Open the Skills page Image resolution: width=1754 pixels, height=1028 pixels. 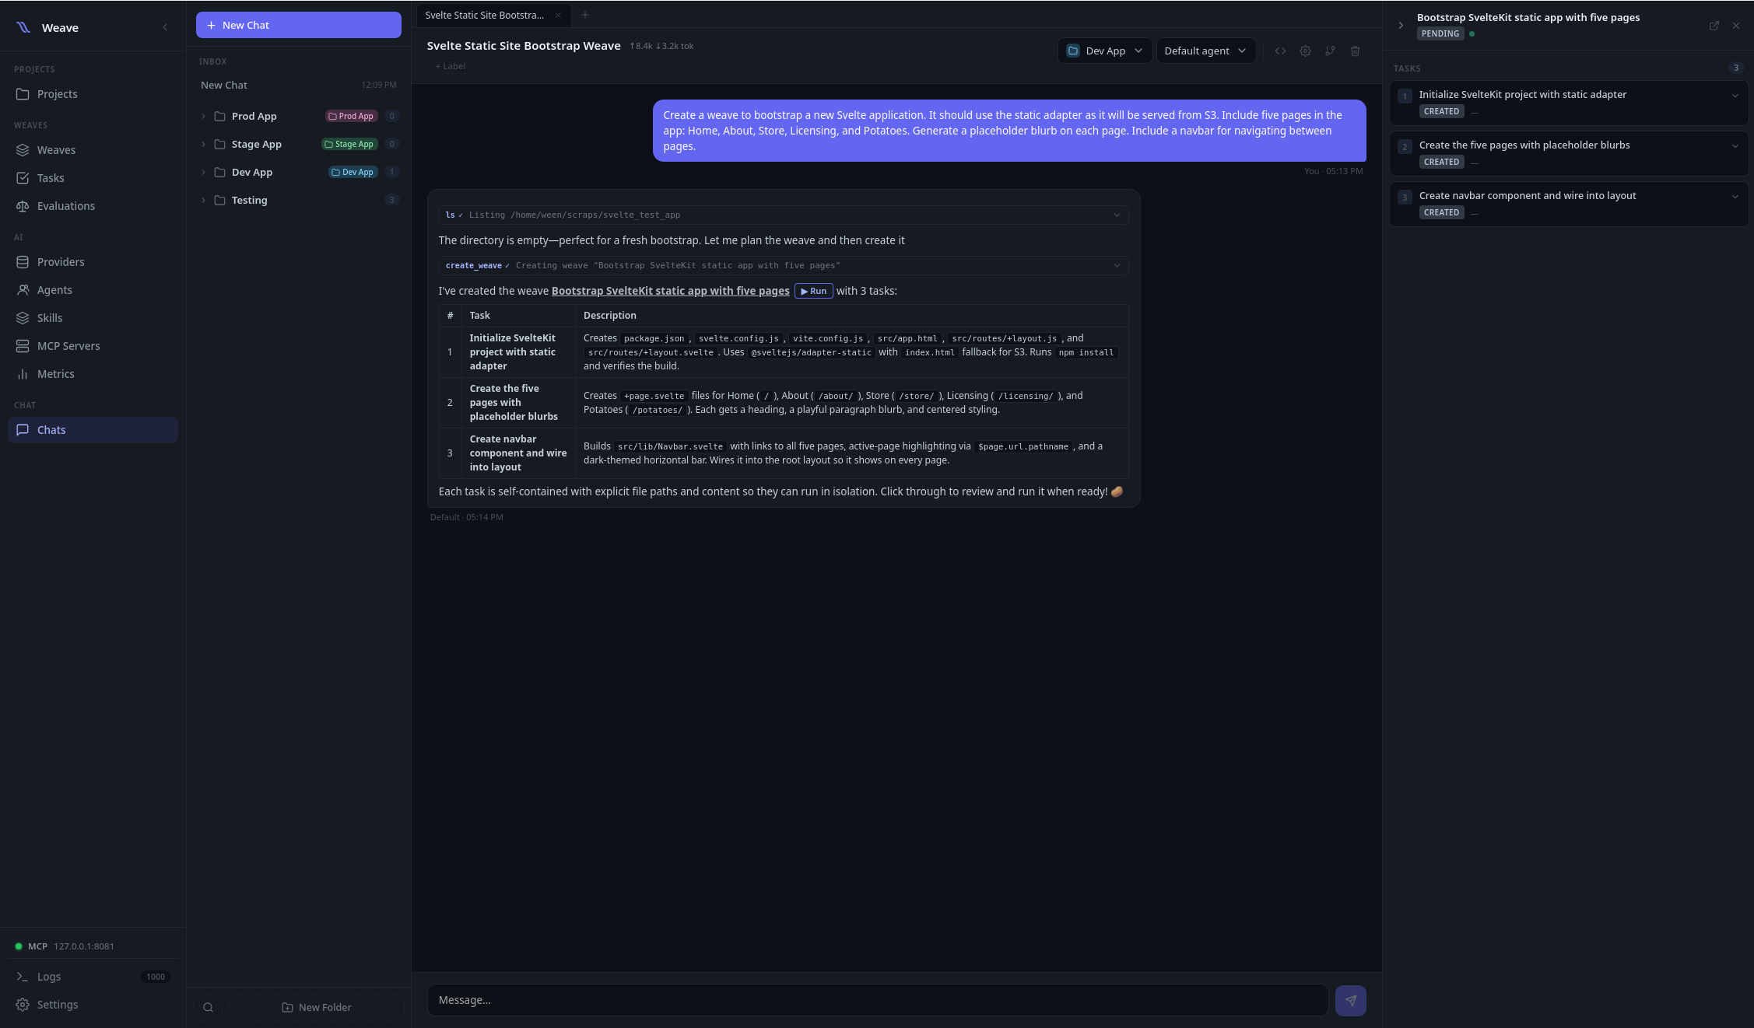(93, 318)
